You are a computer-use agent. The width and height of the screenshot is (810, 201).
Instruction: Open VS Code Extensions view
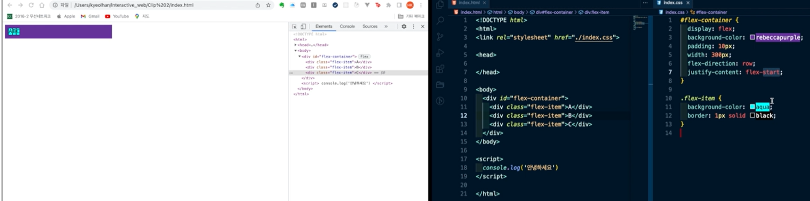coord(440,69)
